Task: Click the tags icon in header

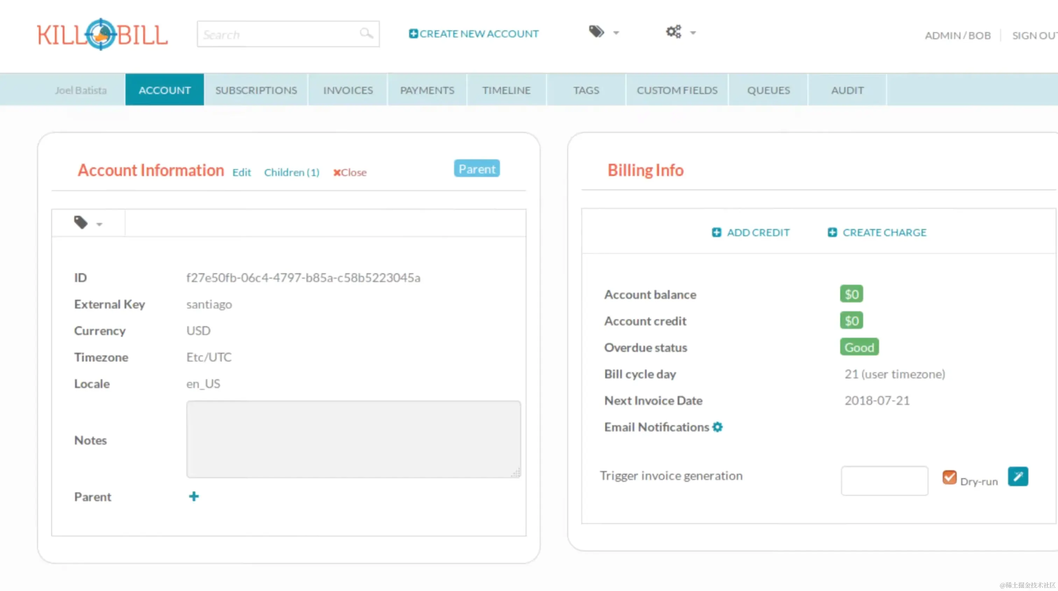Action: tap(597, 31)
